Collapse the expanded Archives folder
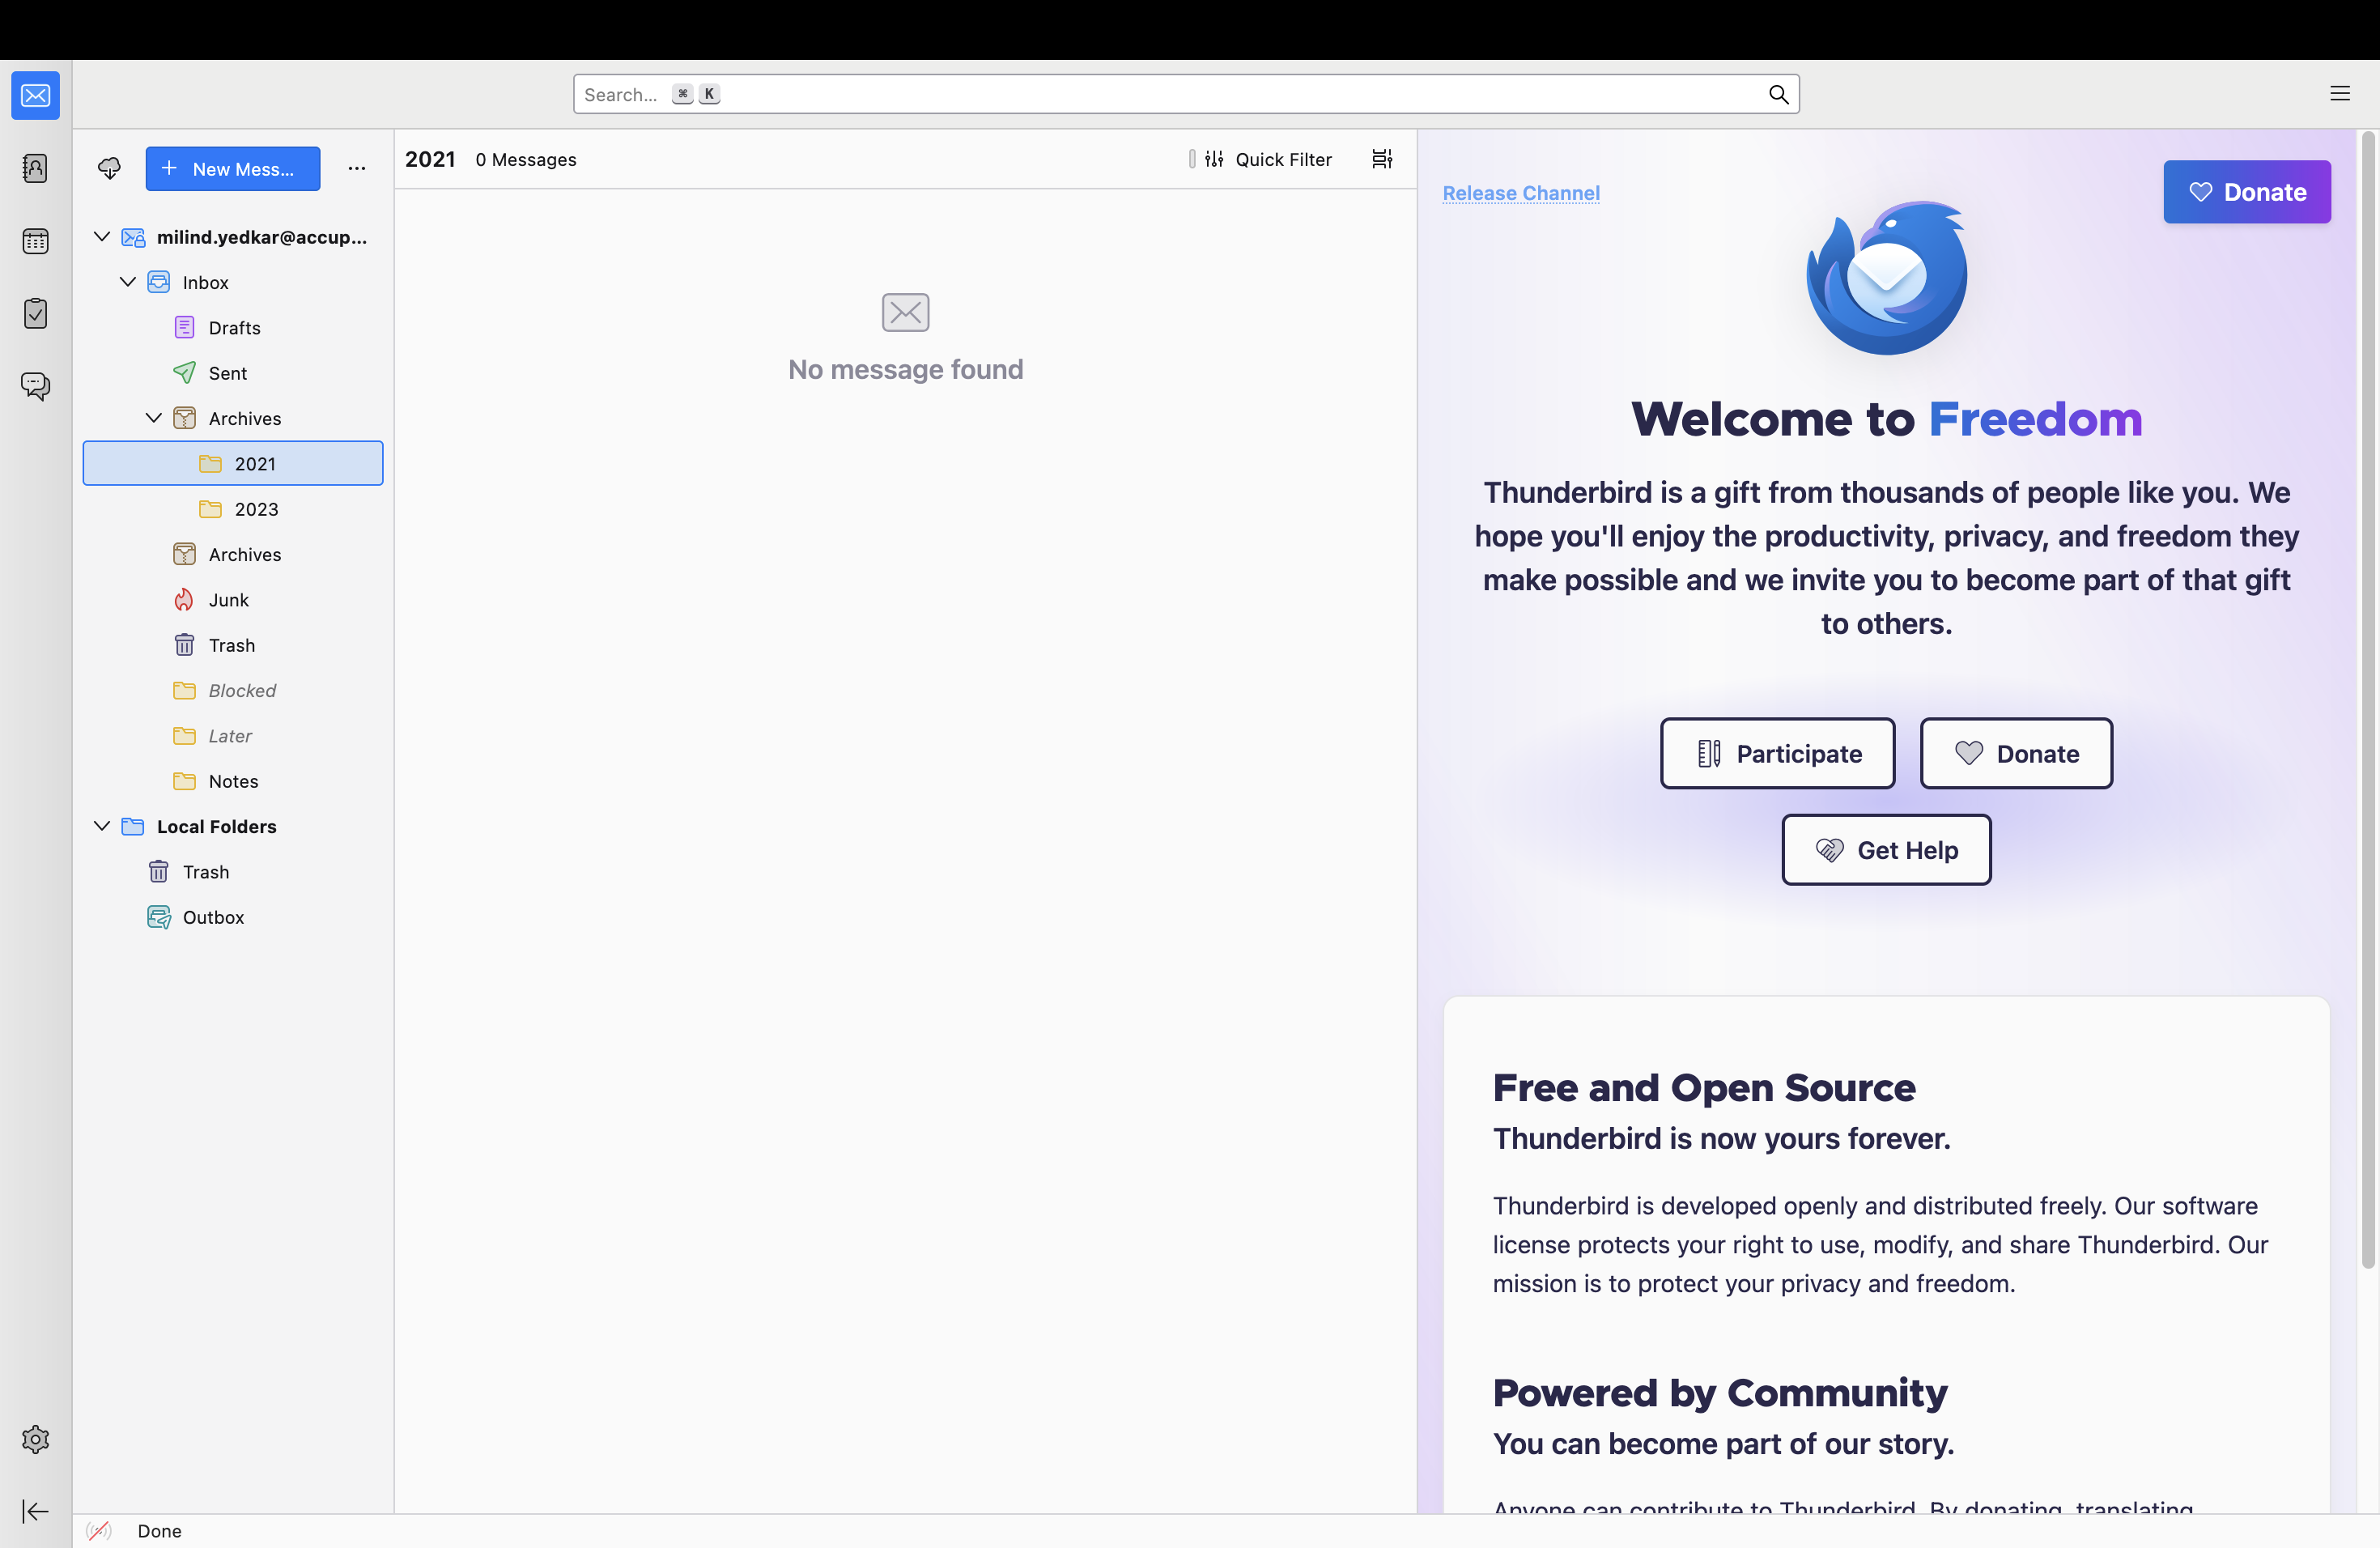Viewport: 2380px width, 1548px height. point(154,418)
